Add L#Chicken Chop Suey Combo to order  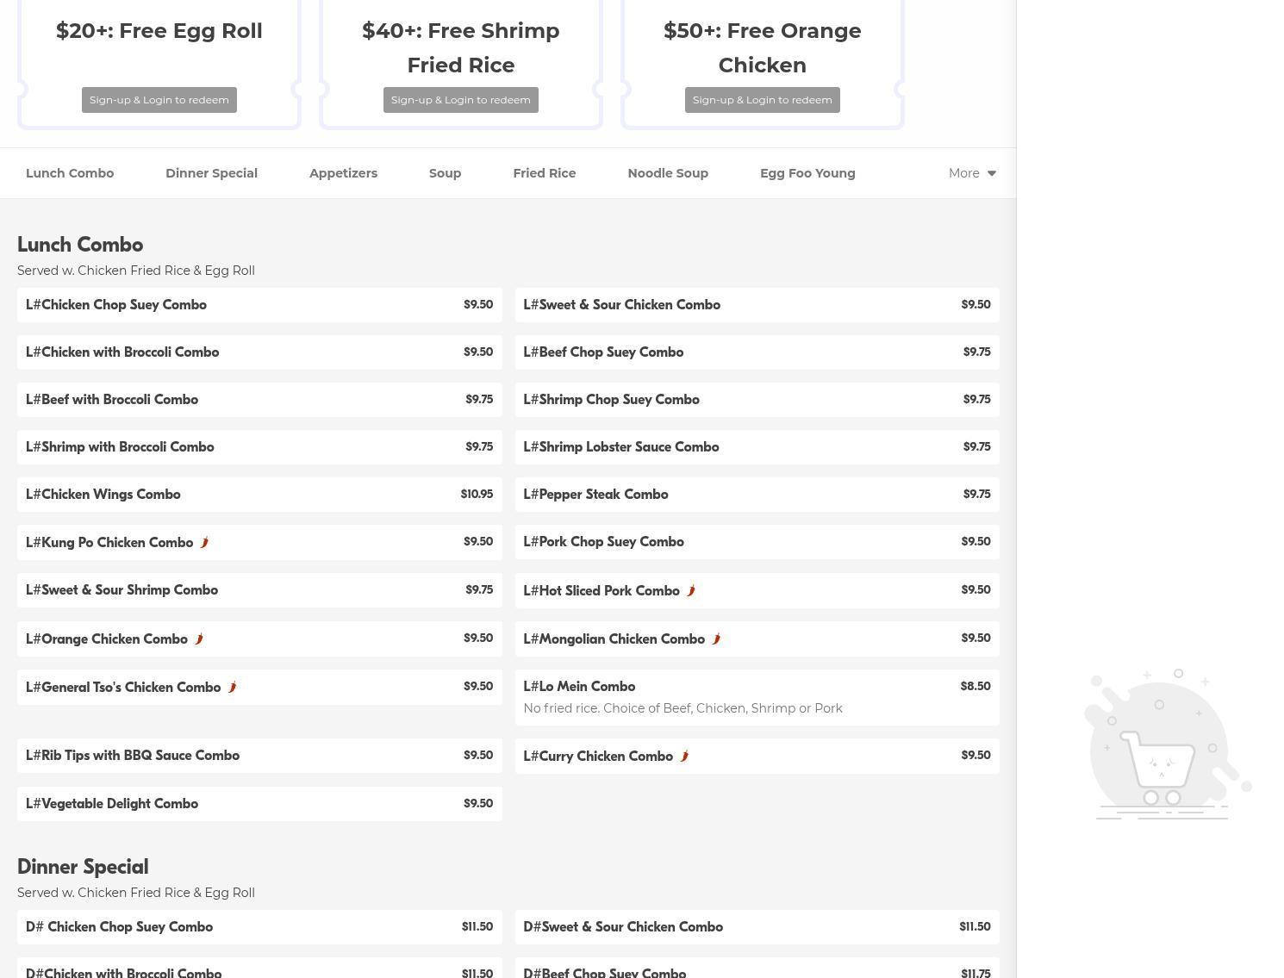coord(259,305)
